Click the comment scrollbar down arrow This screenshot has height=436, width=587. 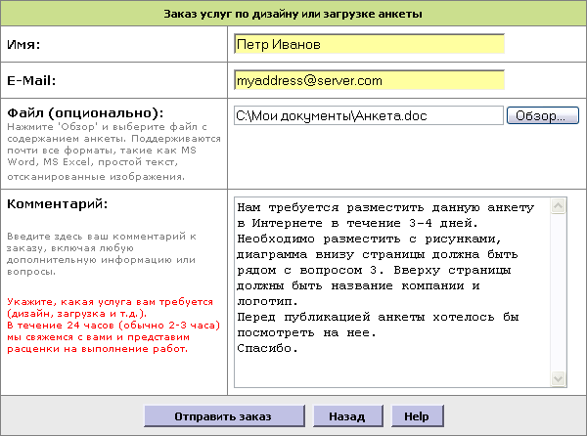559,378
